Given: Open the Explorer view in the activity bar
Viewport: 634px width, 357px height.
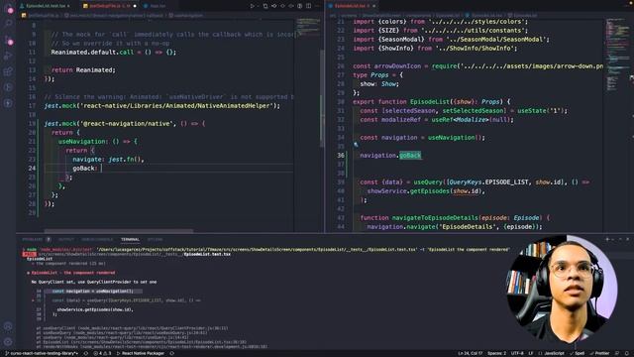Looking at the screenshot, I should 9,9.
